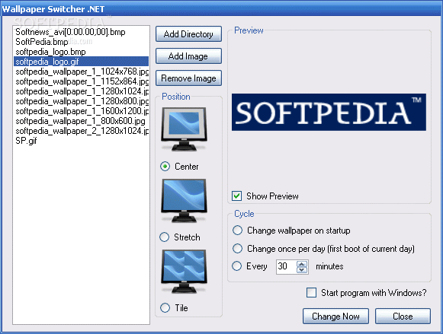Click the Close button
Viewport: 443px width, 334px height.
pyautogui.click(x=403, y=316)
